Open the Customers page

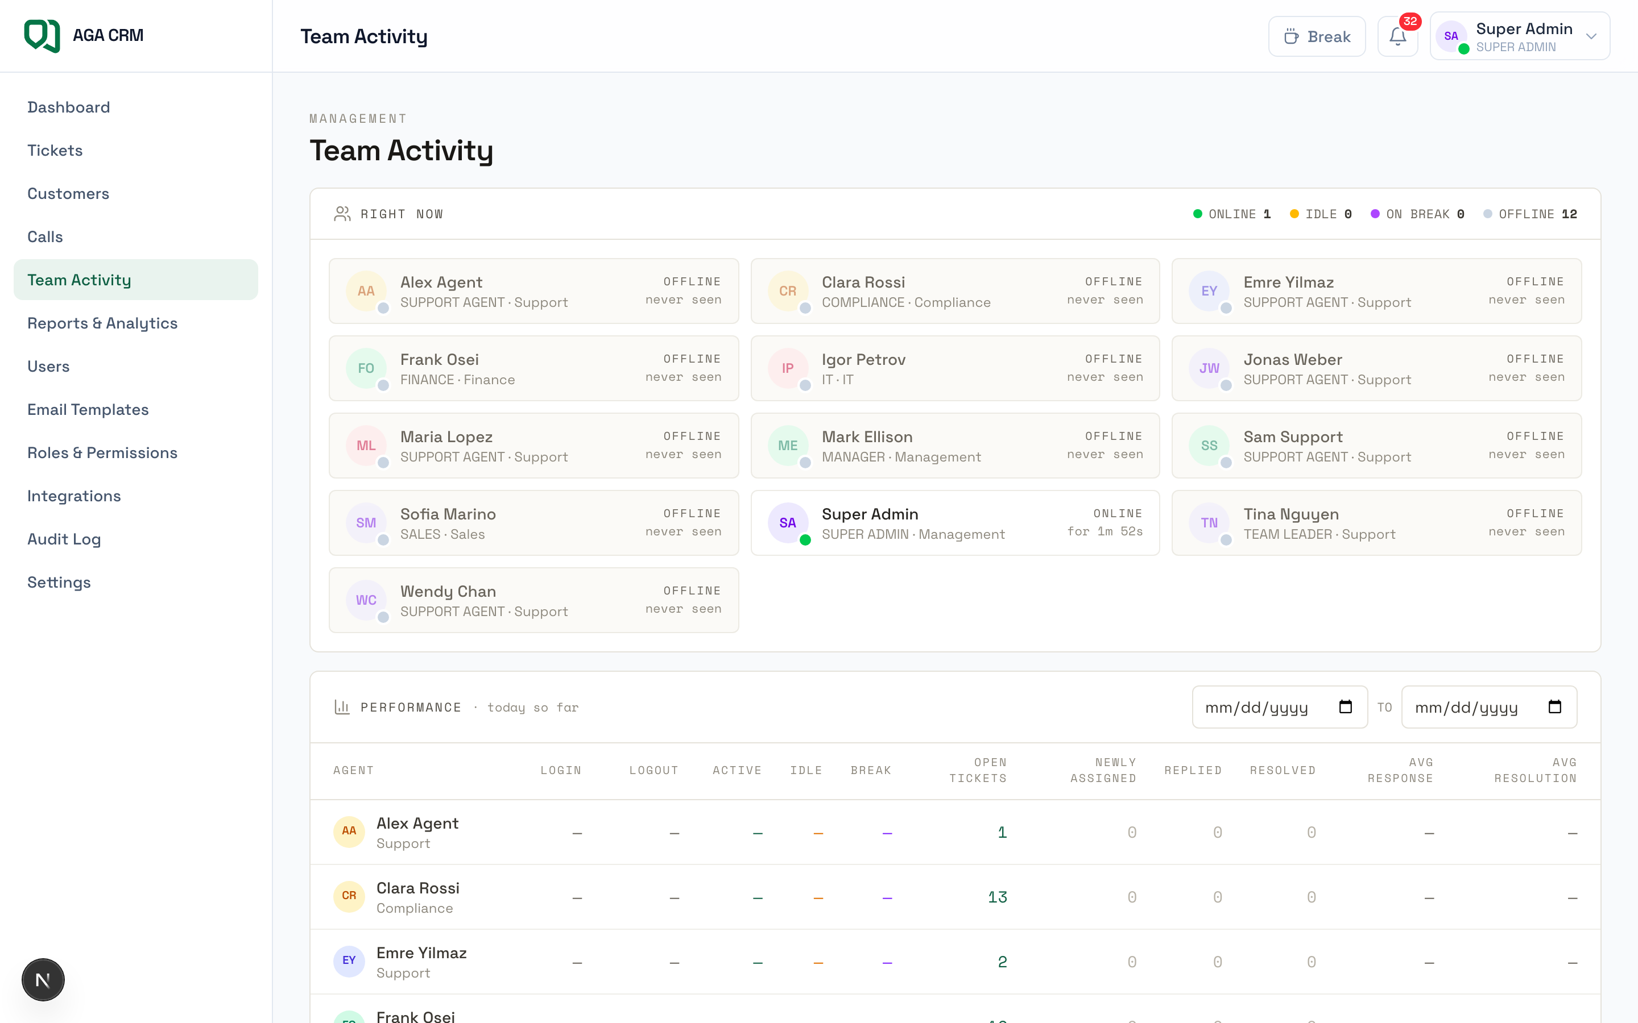click(x=135, y=193)
